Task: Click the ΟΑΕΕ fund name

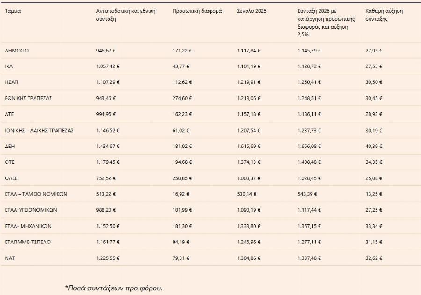Action: (11, 178)
